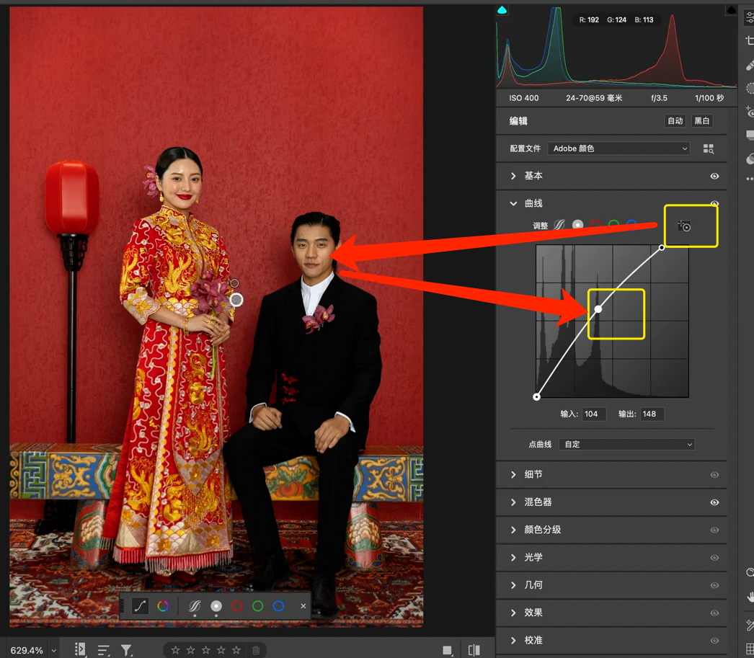Select the Red Eye removal tool
754x658 pixels.
750,112
